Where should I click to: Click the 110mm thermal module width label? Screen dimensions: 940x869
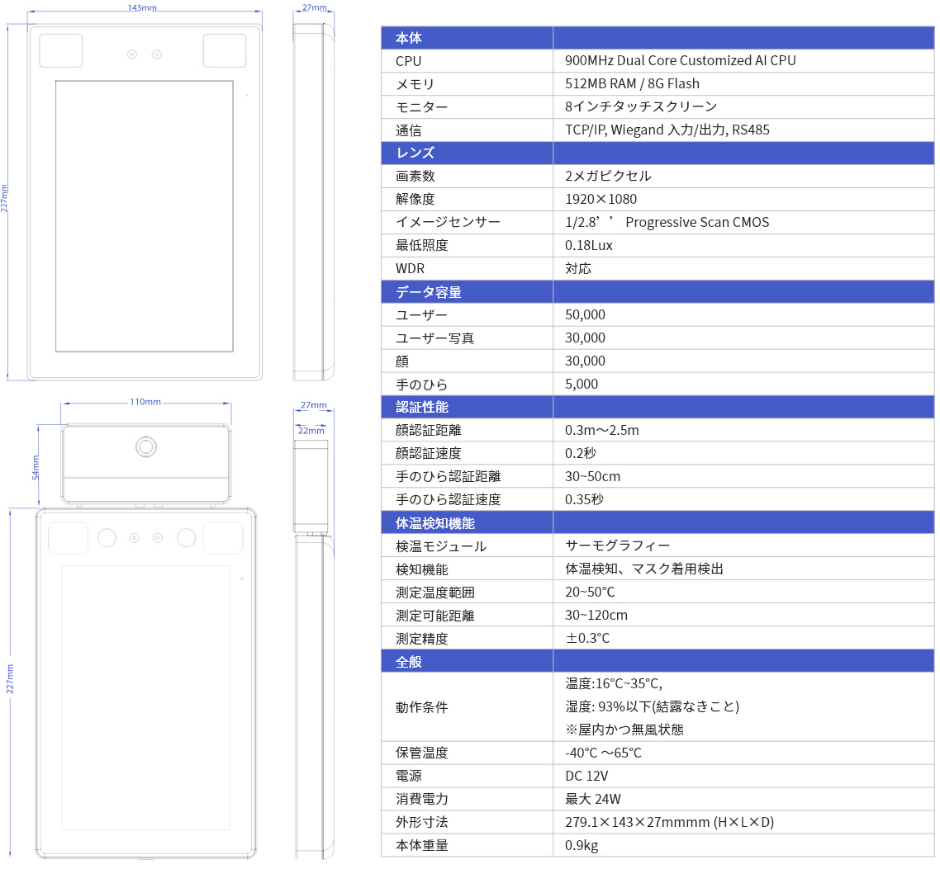[145, 402]
